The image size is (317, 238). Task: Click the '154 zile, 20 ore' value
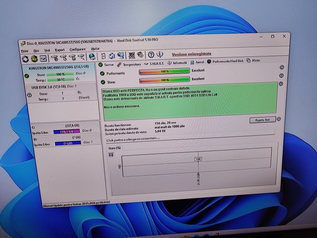click(165, 123)
